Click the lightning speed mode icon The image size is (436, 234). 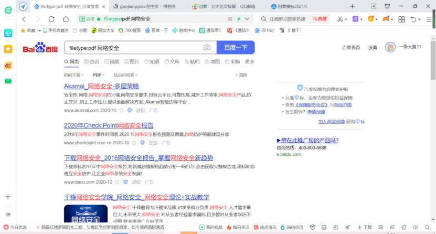(x=239, y=19)
